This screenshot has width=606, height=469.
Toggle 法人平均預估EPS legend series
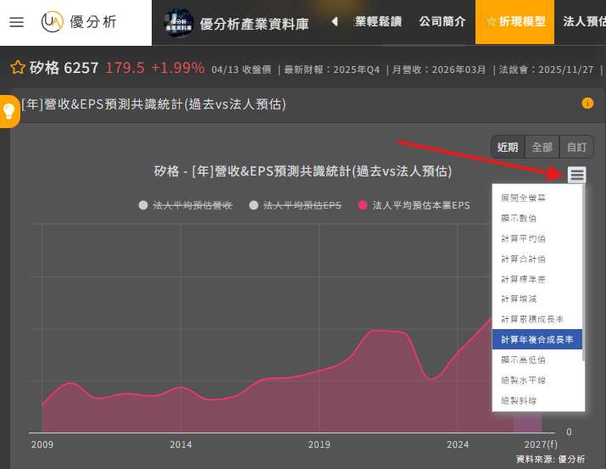click(295, 205)
